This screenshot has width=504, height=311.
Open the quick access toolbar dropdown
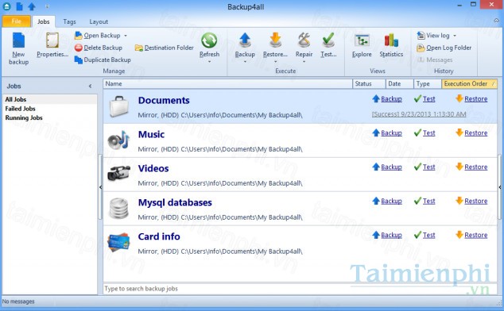47,6
